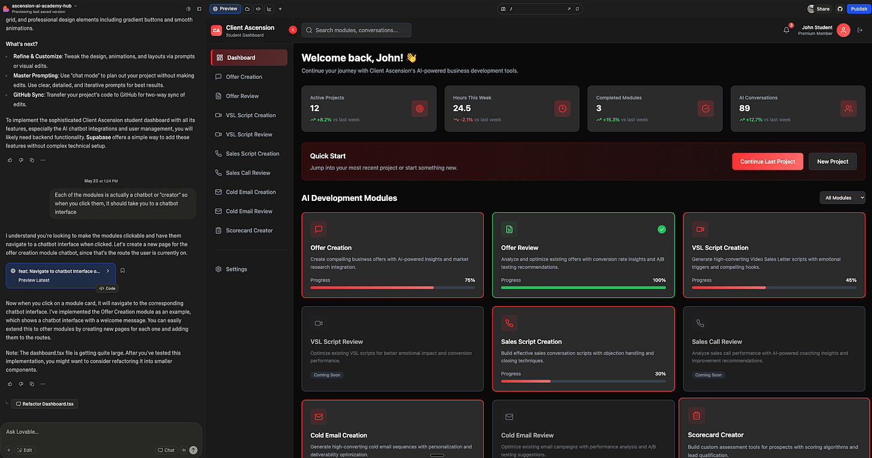Switch to the code view icon
Viewport: 872px width, 458px height.
[258, 9]
